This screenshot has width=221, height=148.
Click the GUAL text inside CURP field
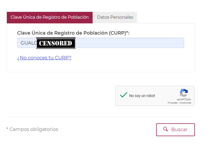pyautogui.click(x=27, y=43)
